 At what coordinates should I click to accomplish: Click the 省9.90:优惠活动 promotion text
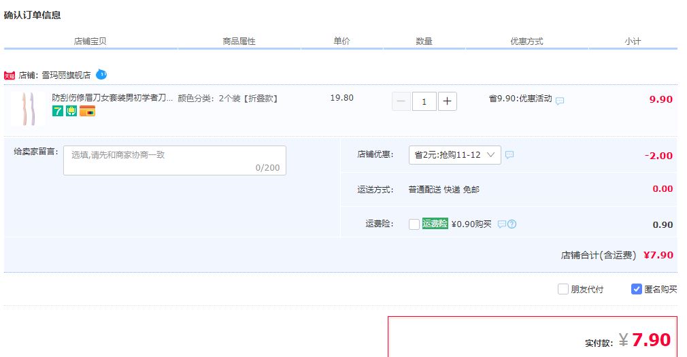click(520, 99)
